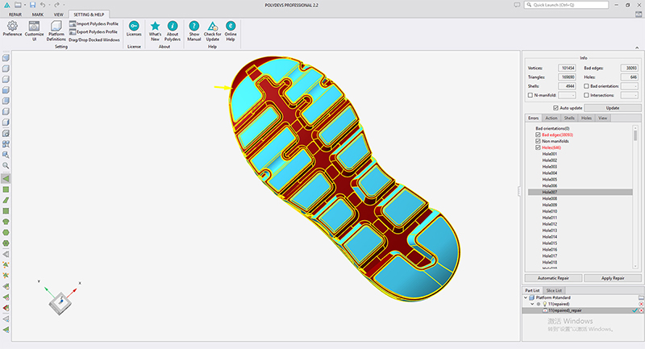Switch to the MARK ribbon tab
The height and width of the screenshot is (349, 645).
[x=37, y=15]
